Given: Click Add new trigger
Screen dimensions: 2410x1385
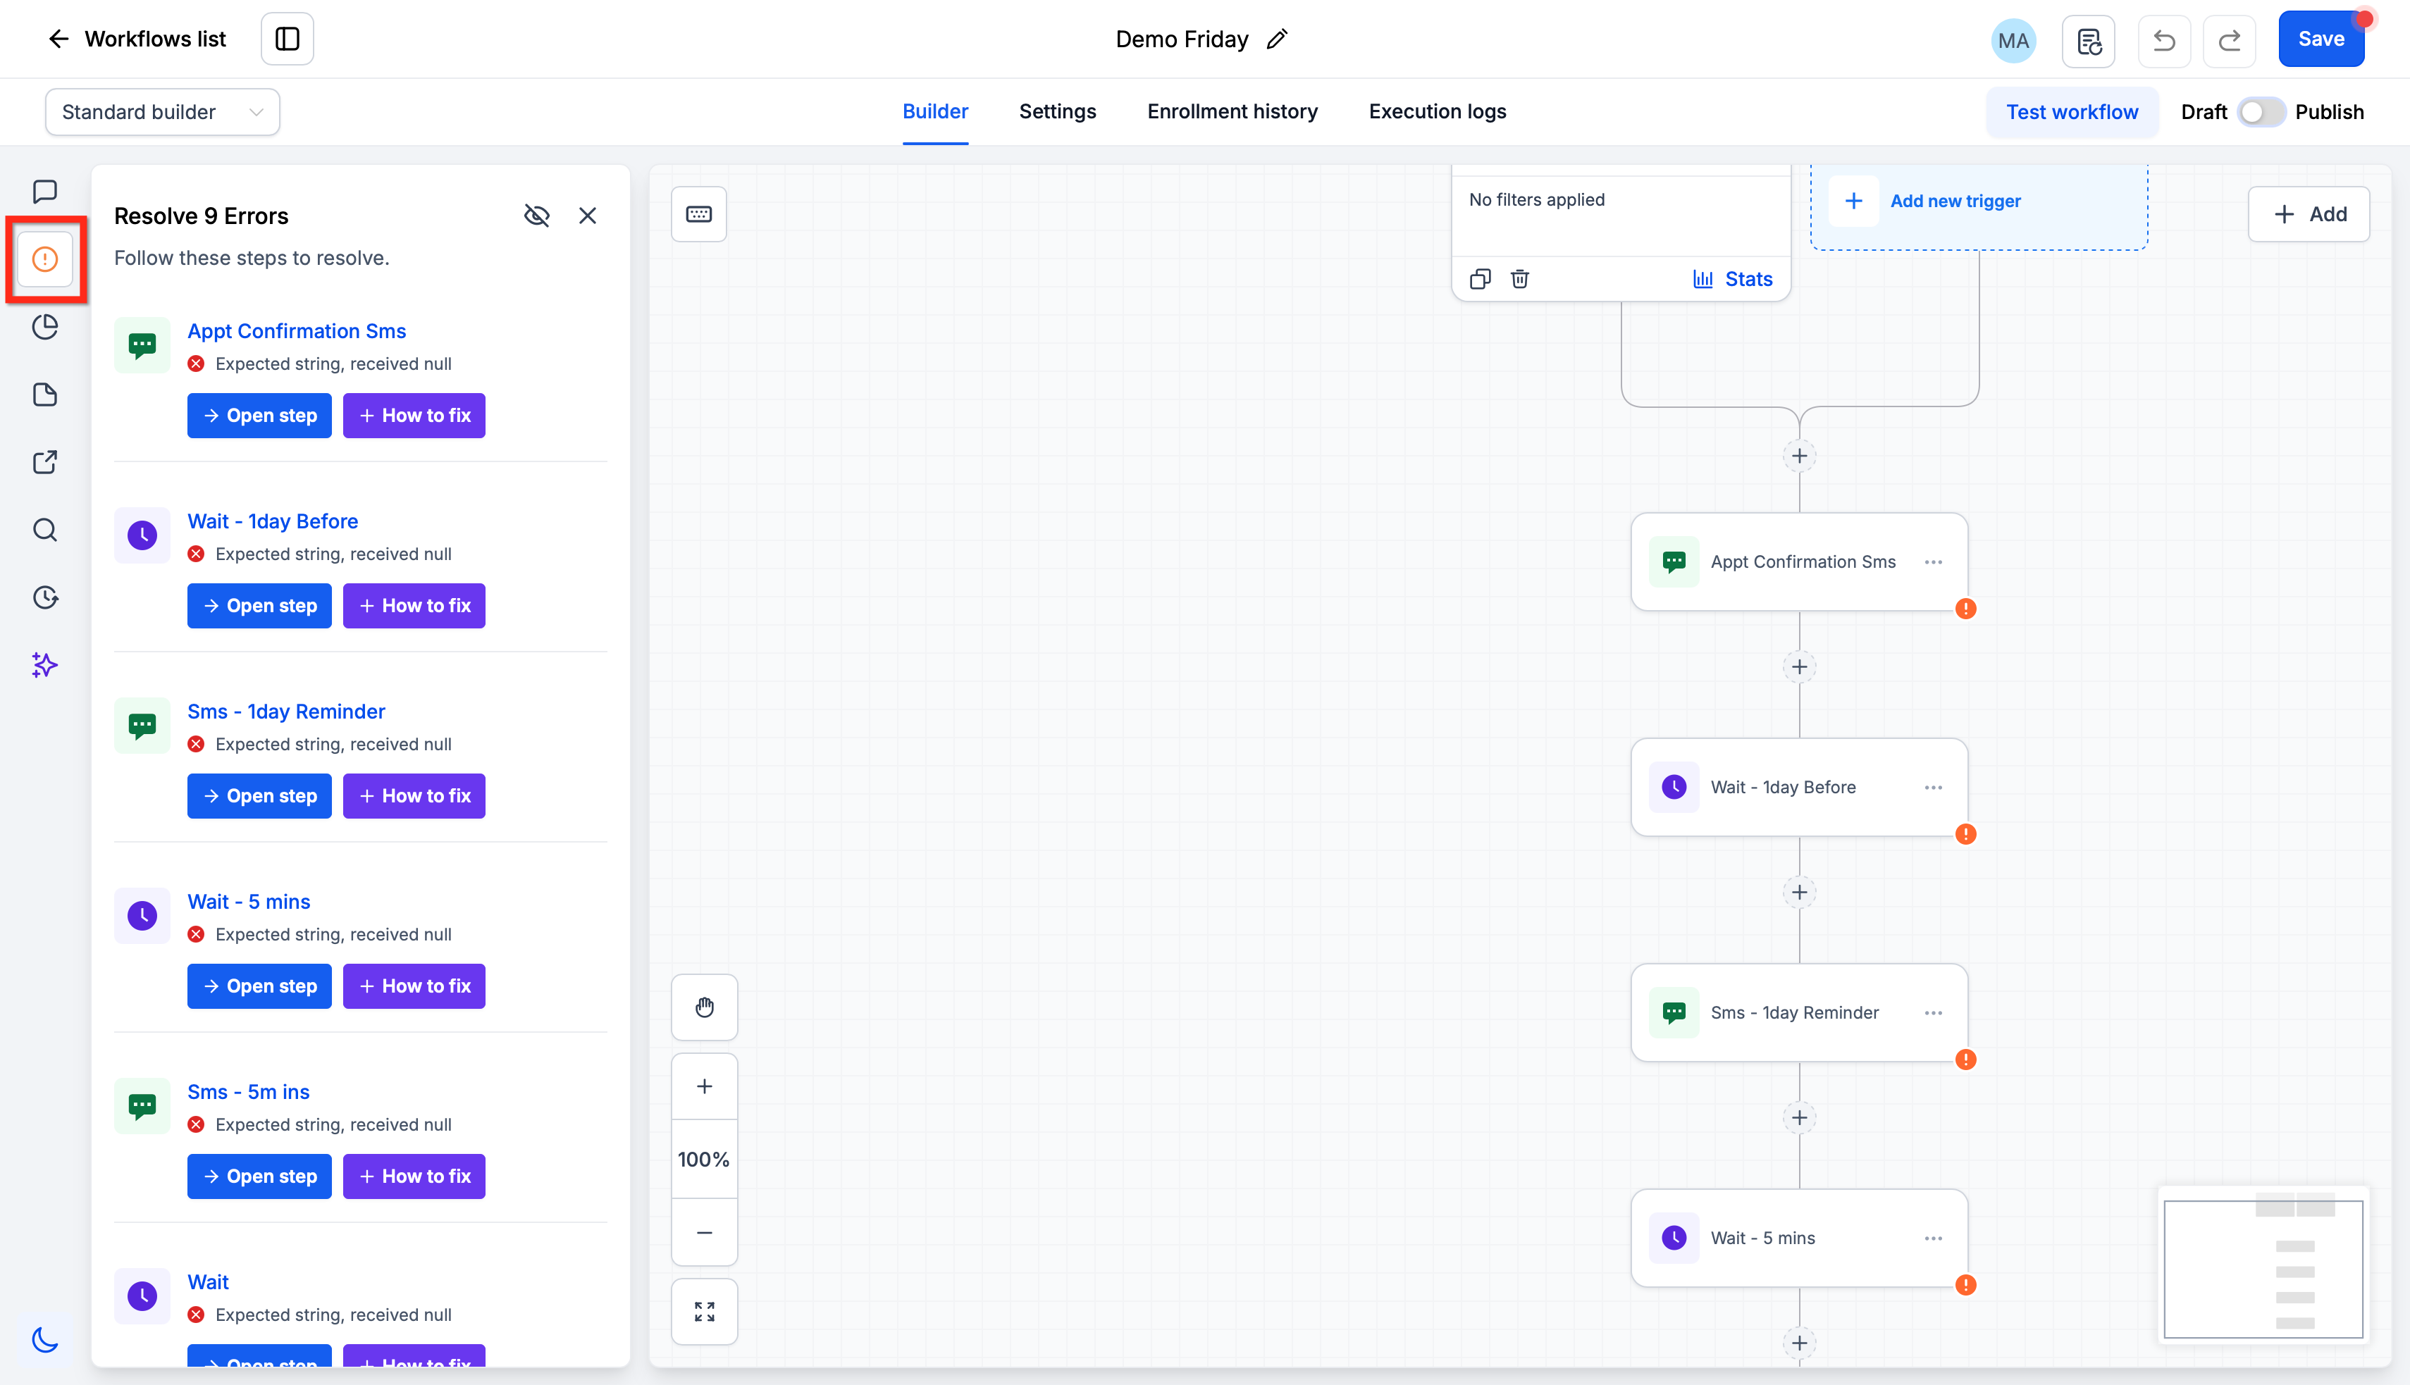Looking at the screenshot, I should point(1954,201).
